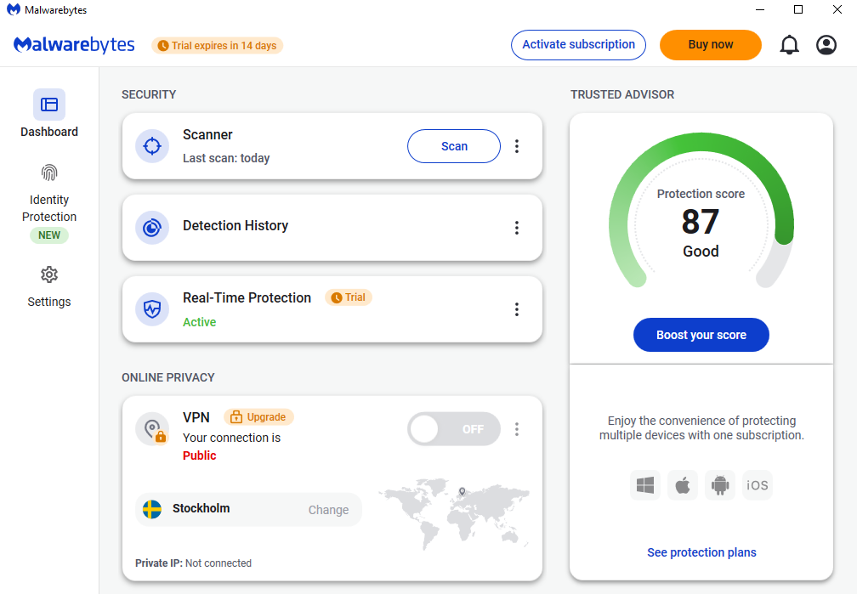Start a scan with Scan button
857x594 pixels.
(x=454, y=146)
